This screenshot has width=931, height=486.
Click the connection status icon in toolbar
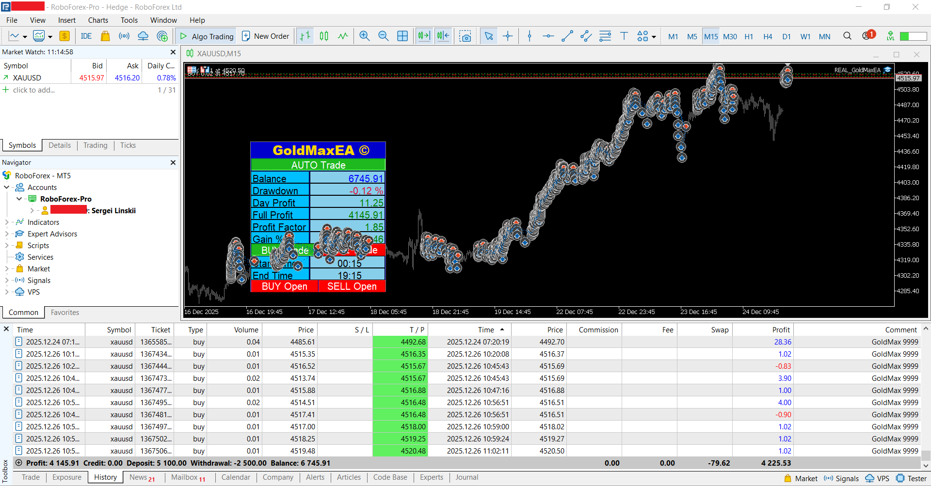pyautogui.click(x=890, y=36)
